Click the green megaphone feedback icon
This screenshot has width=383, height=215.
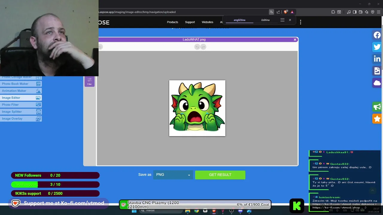tap(377, 107)
